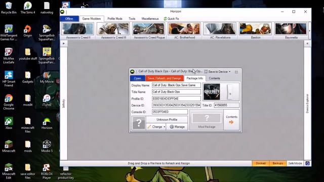Launch Modio 5 desktop shortcut
This screenshot has width=324, height=182.
[47, 147]
